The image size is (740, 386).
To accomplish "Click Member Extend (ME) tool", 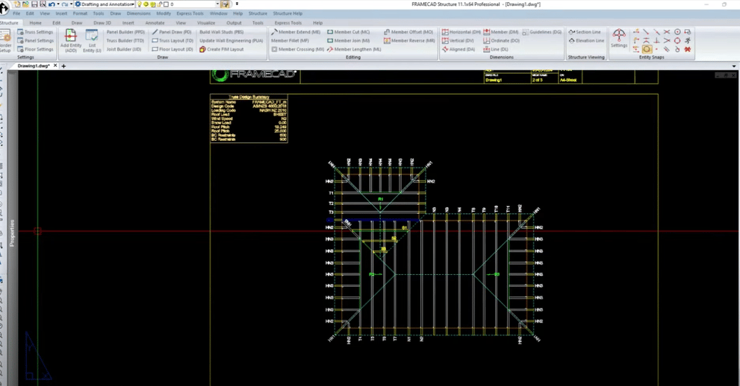I will click(x=296, y=32).
